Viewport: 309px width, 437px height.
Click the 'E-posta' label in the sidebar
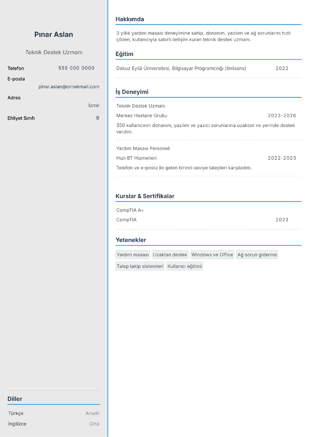pyautogui.click(x=16, y=79)
